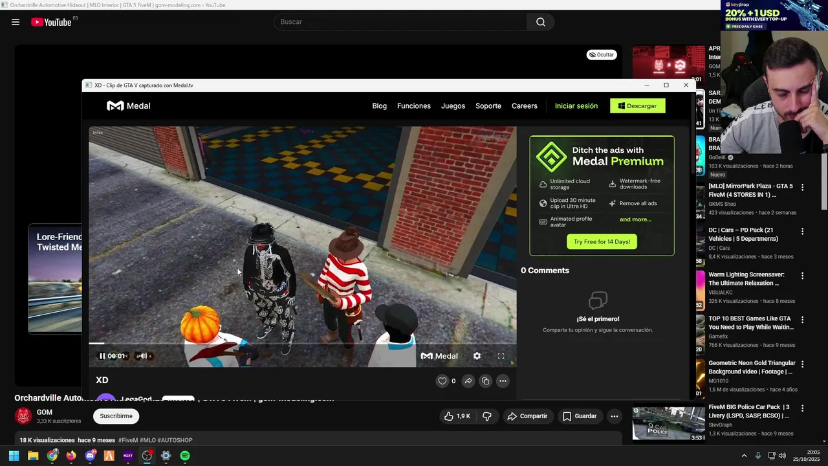Click the empty comments bubble icon
The height and width of the screenshot is (466, 828).
tap(598, 300)
